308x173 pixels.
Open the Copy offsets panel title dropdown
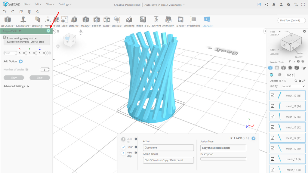(x=20, y=31)
